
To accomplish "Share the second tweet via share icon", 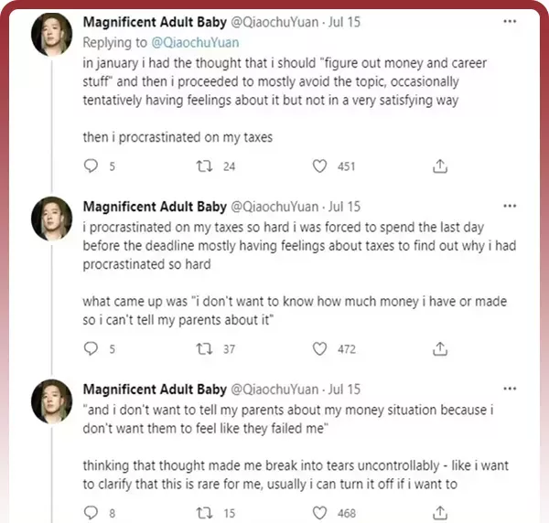I will coord(440,348).
